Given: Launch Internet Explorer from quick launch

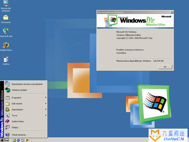Looking at the screenshot, I should (x=18, y=140).
